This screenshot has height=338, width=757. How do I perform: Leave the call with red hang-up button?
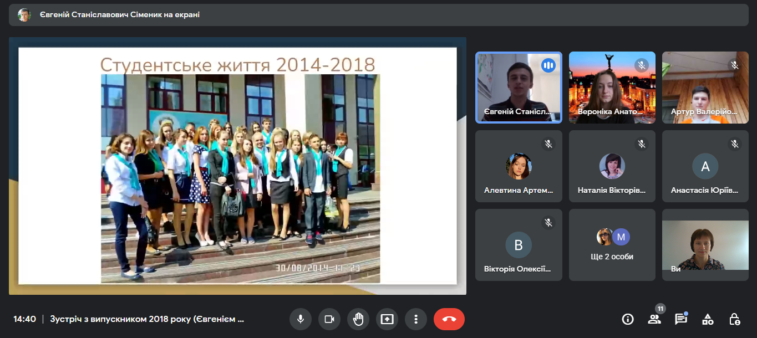pyautogui.click(x=449, y=319)
